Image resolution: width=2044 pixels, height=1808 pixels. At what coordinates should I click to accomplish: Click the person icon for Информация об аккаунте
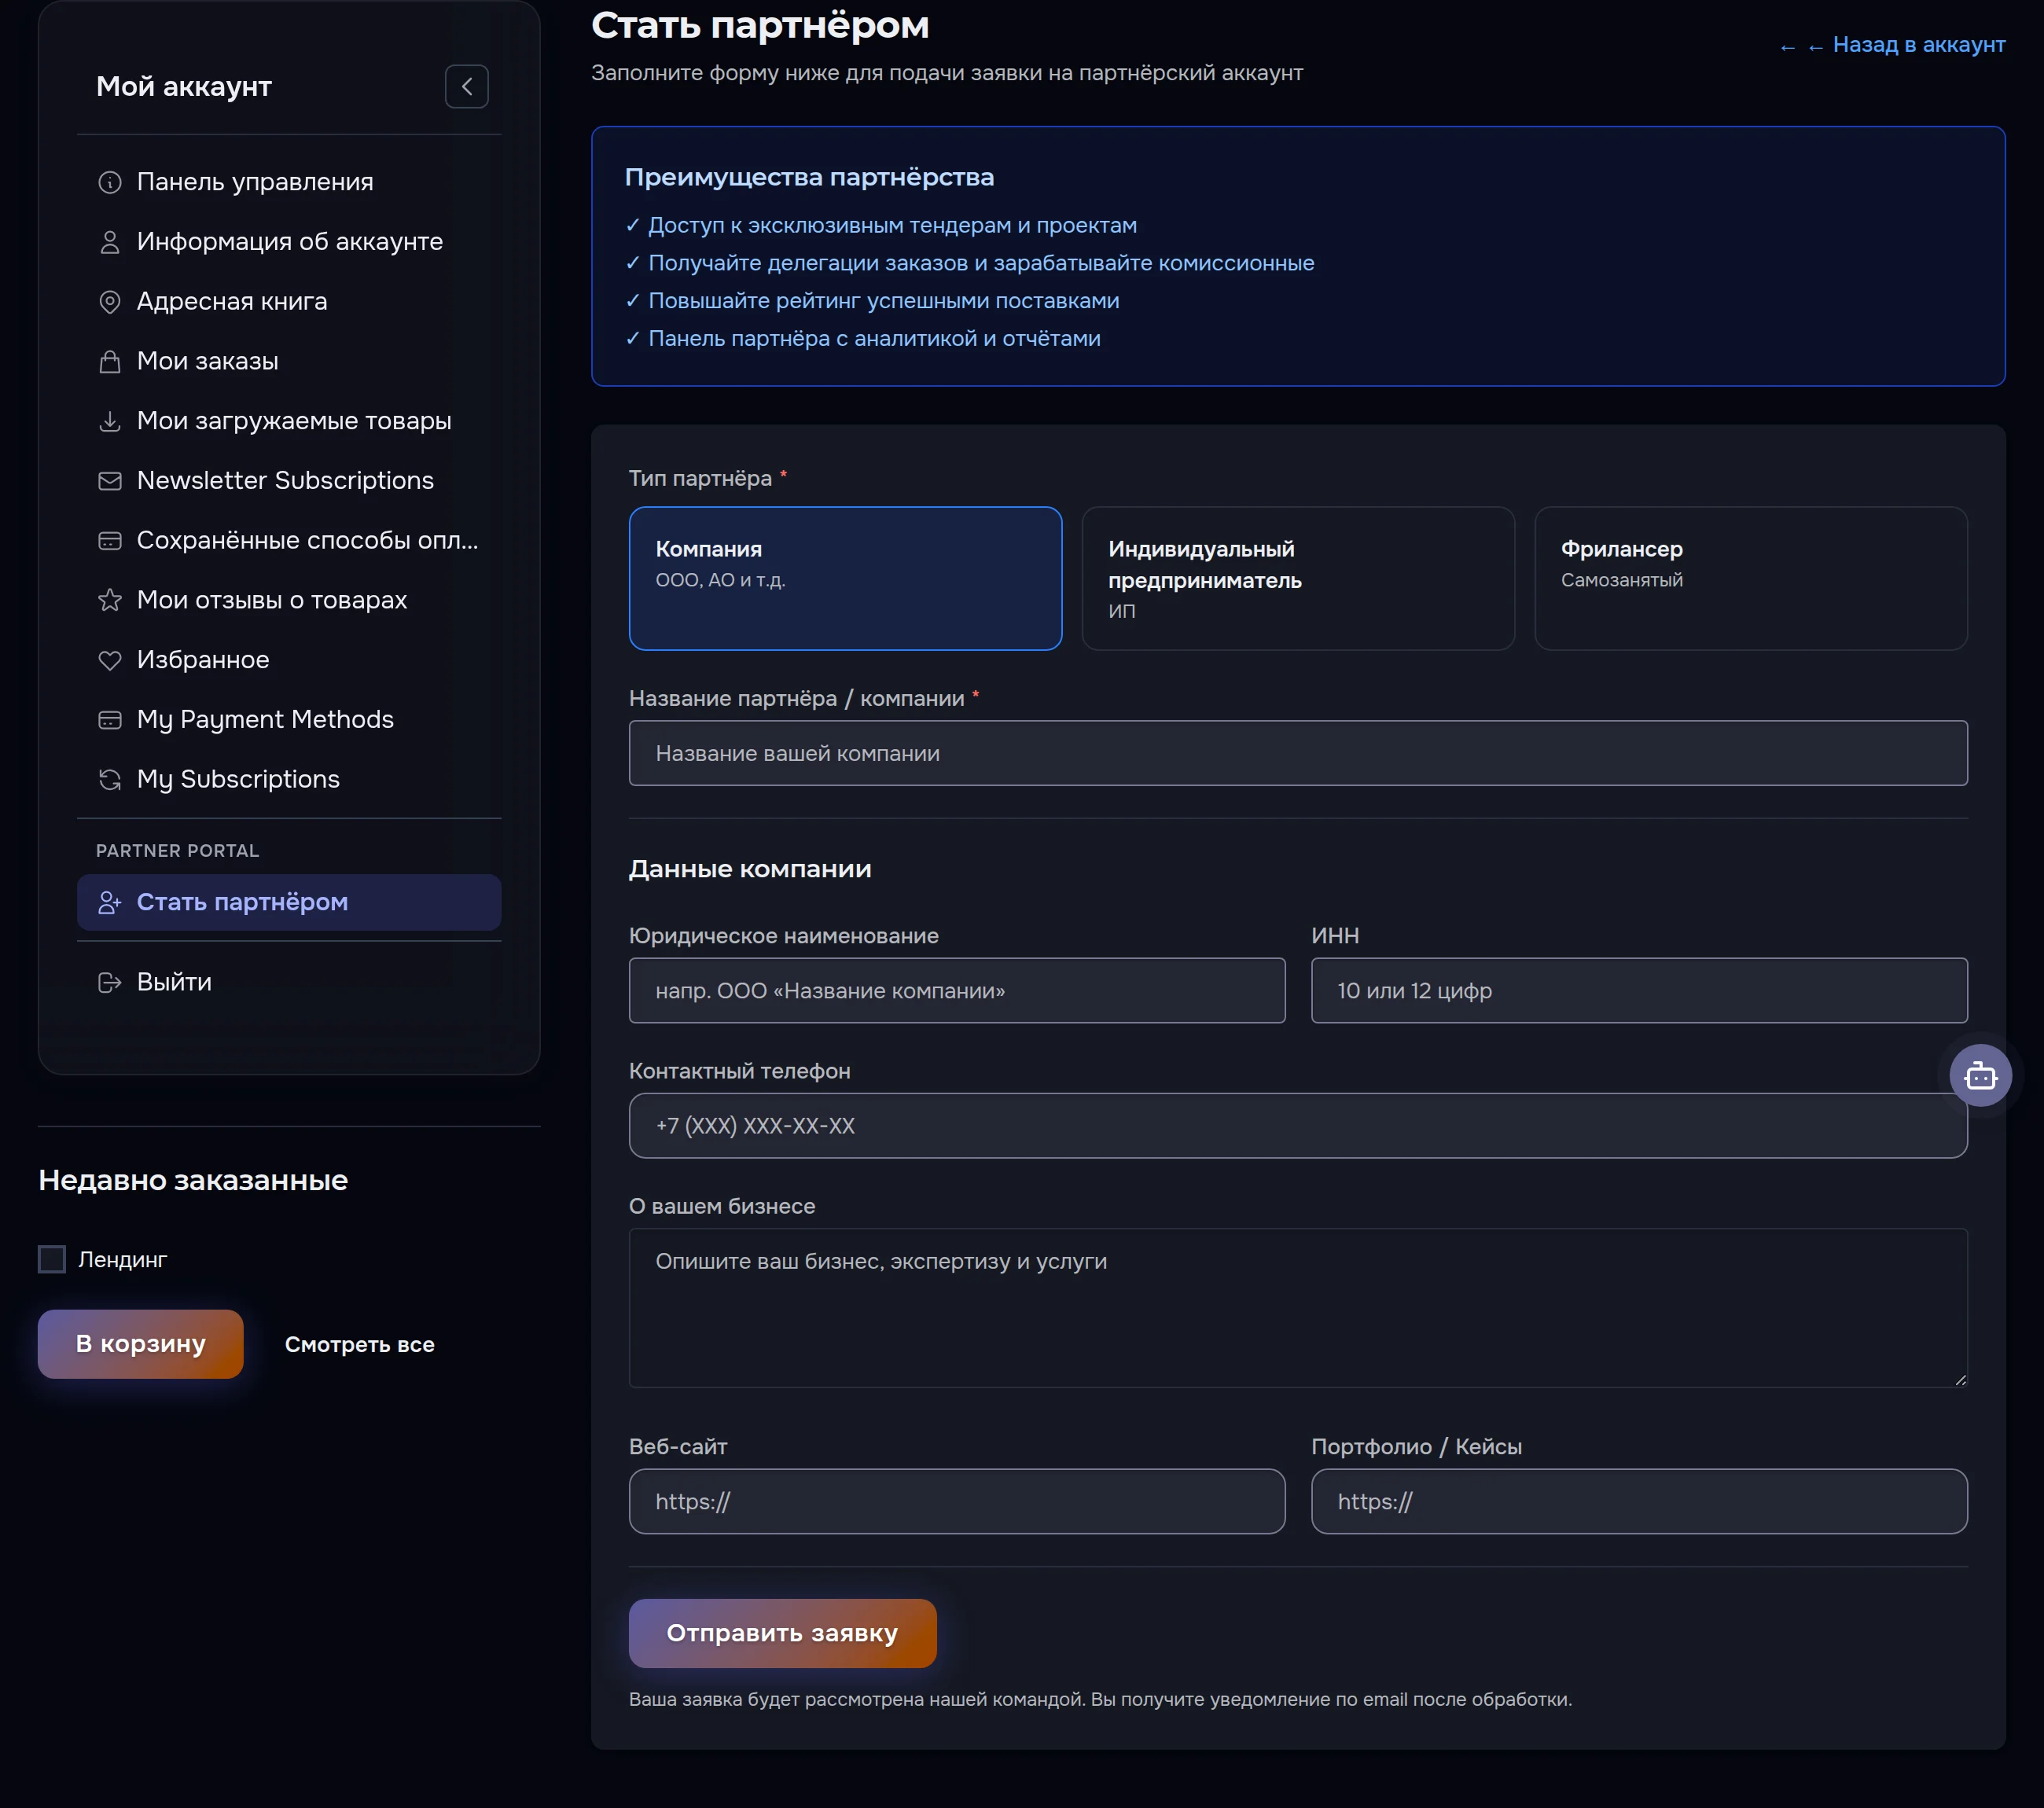point(110,242)
